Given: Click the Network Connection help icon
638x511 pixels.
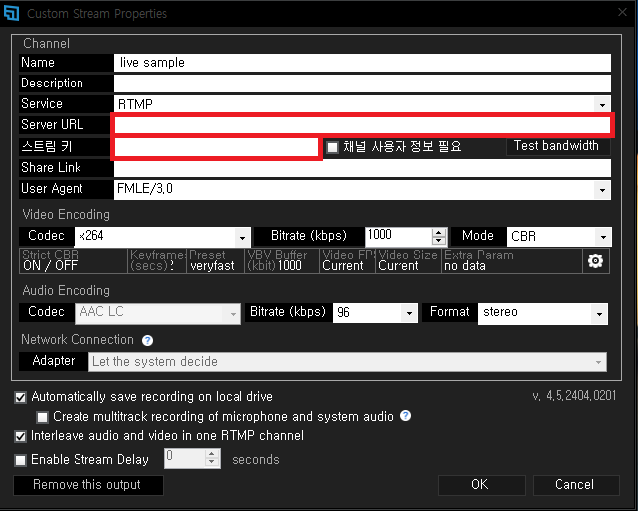Looking at the screenshot, I should (x=147, y=340).
